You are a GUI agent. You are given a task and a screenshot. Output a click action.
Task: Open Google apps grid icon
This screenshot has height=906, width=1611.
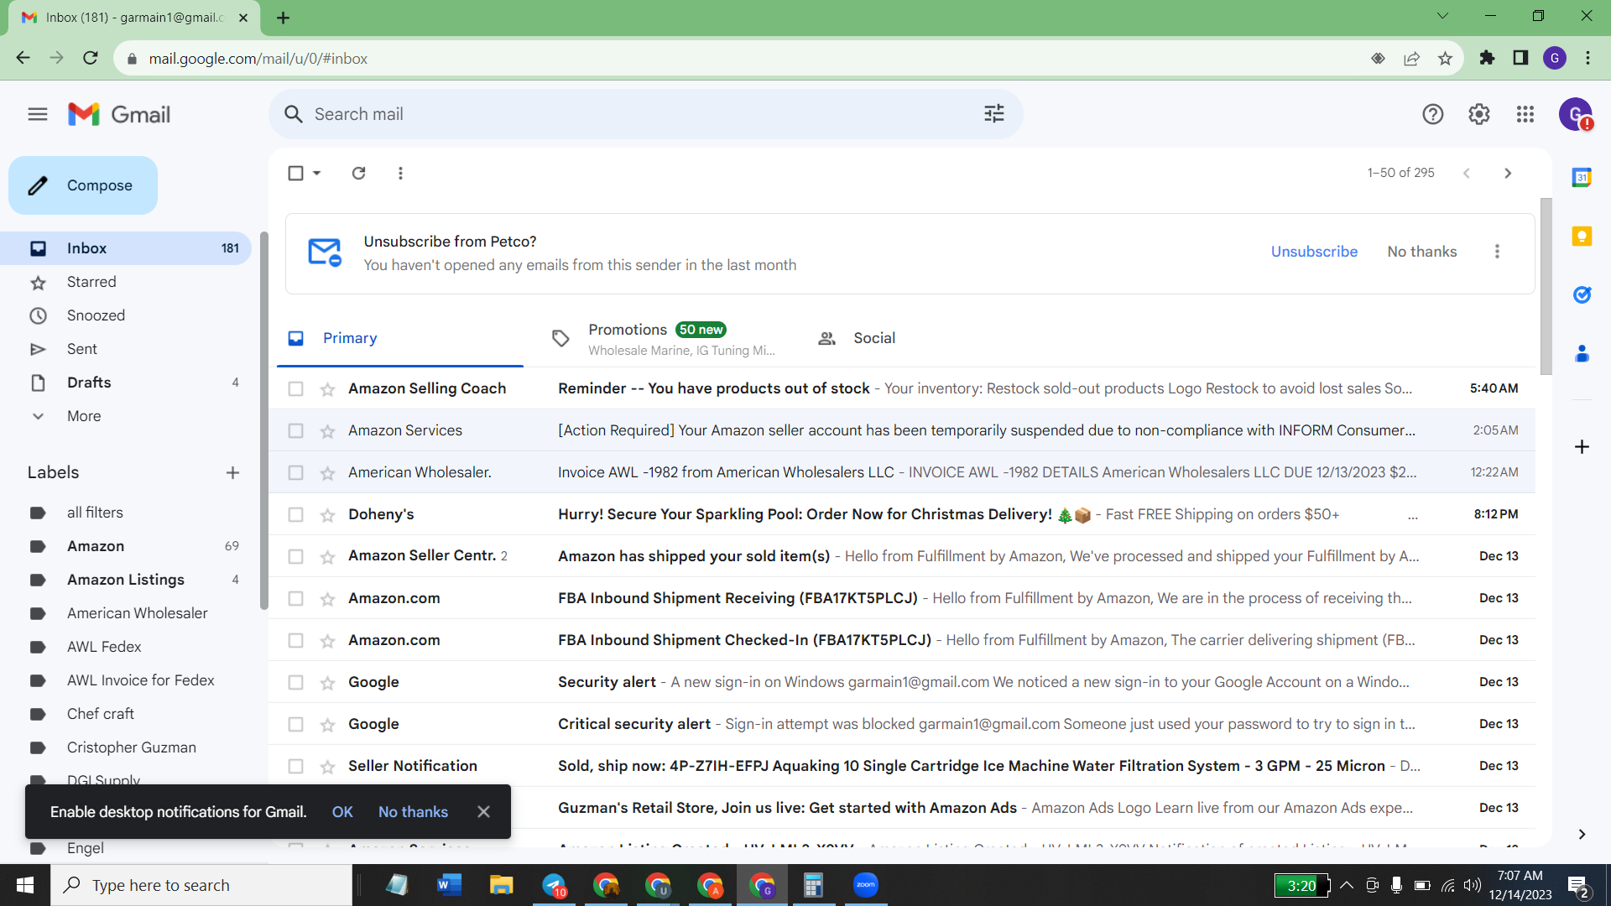pyautogui.click(x=1525, y=114)
